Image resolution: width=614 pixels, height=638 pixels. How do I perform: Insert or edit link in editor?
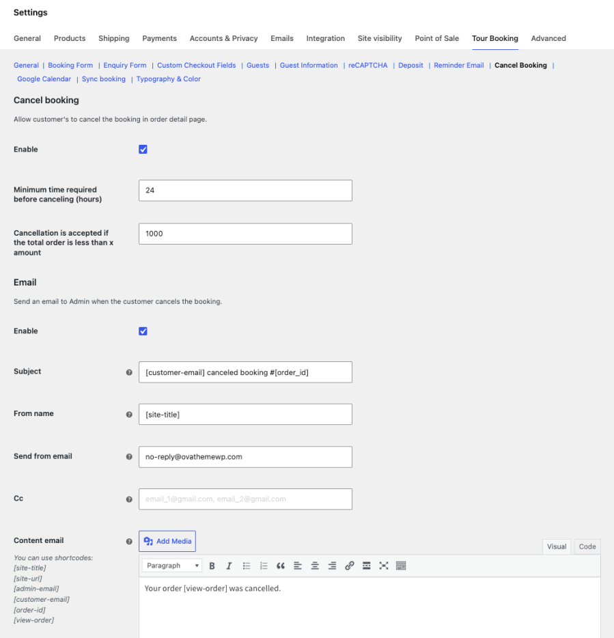[x=349, y=566]
